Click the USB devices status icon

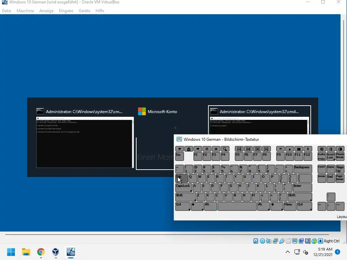pos(282,241)
